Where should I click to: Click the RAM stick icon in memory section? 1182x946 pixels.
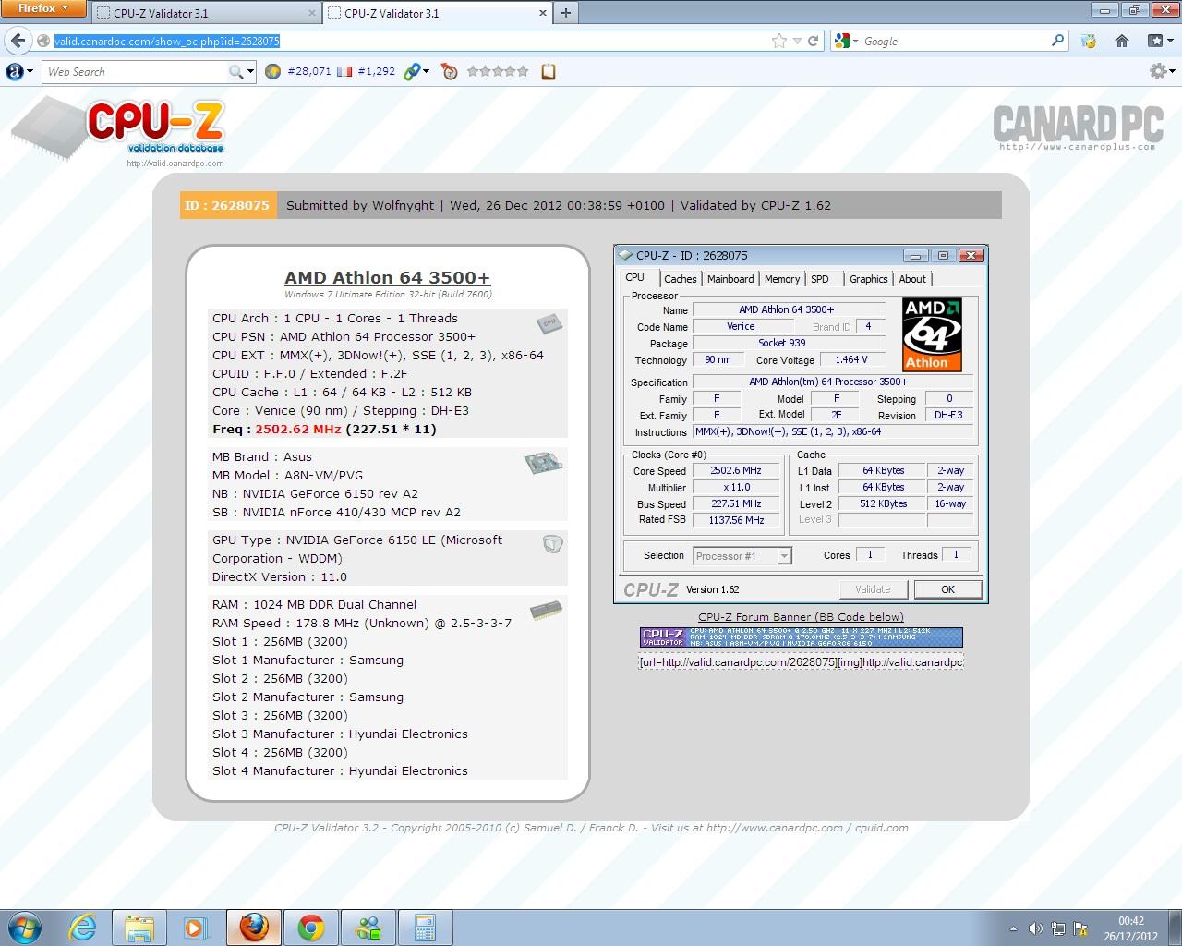coord(547,610)
